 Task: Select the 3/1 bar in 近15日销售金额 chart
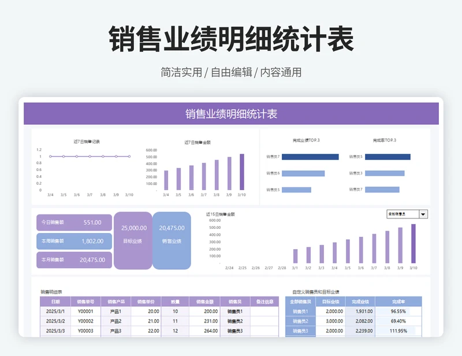(x=295, y=256)
